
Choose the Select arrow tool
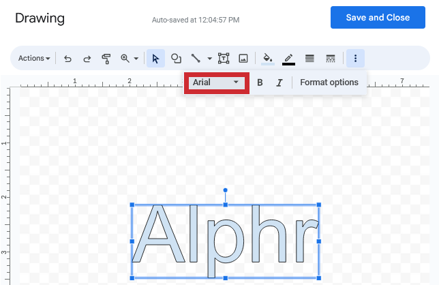(155, 58)
